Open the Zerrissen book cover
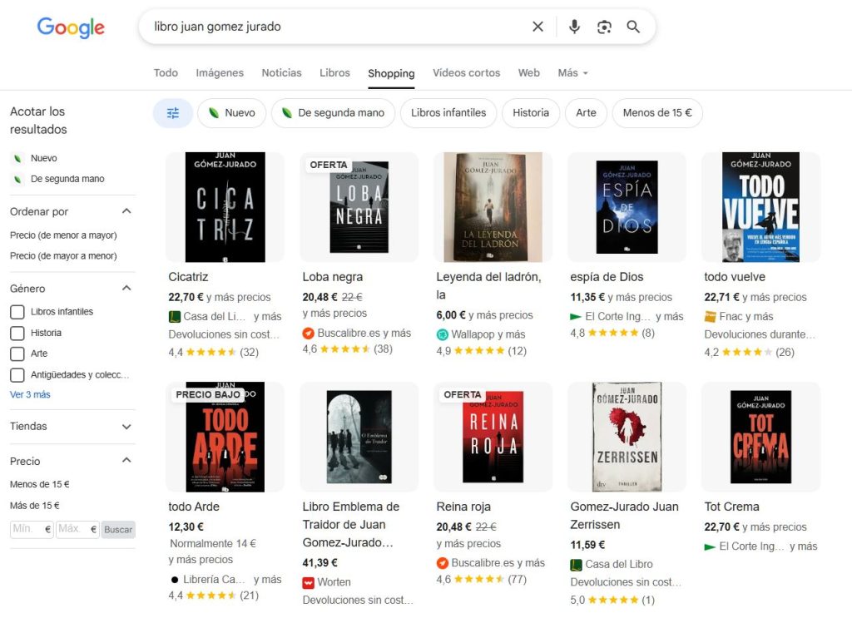This screenshot has height=623, width=852. coord(627,437)
